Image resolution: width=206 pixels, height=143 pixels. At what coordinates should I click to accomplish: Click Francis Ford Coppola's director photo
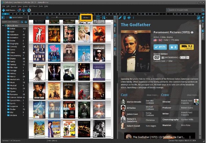click(x=196, y=102)
